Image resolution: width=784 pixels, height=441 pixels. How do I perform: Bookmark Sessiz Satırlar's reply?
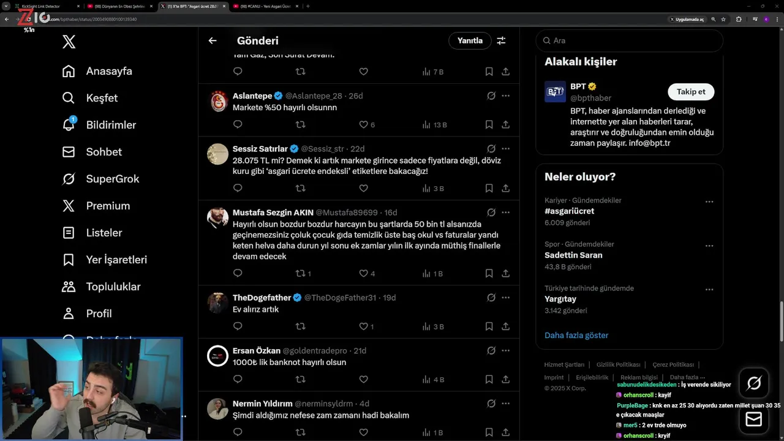coord(489,188)
